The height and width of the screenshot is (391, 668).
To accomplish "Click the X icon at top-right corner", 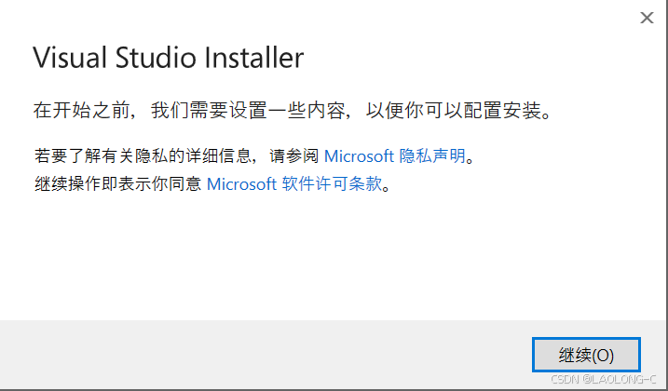I will pyautogui.click(x=647, y=18).
